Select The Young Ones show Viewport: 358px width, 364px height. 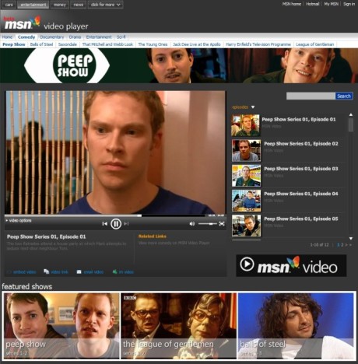[x=153, y=44]
